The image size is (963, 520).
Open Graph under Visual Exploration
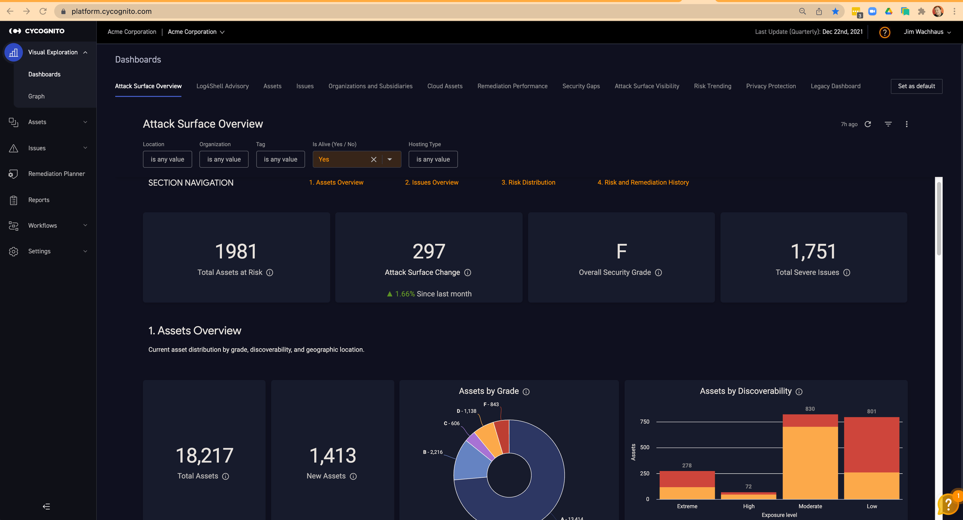[x=36, y=96]
